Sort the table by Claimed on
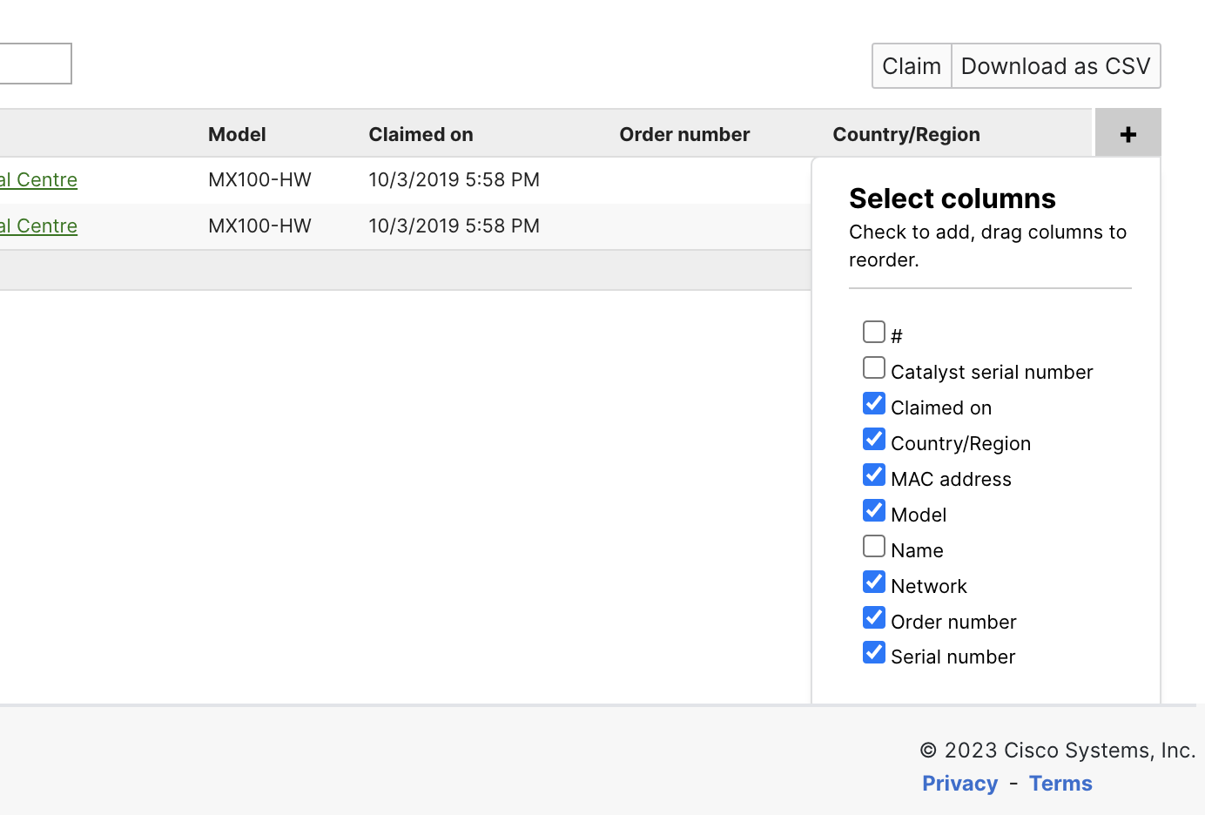This screenshot has height=815, width=1205. [421, 134]
